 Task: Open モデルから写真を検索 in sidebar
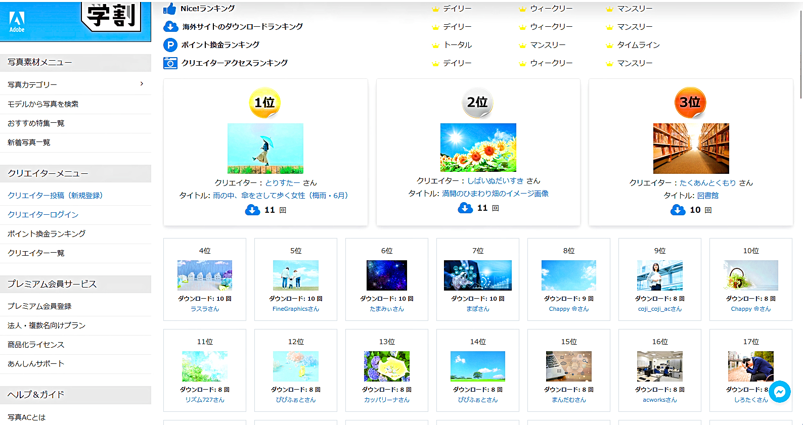(x=43, y=104)
